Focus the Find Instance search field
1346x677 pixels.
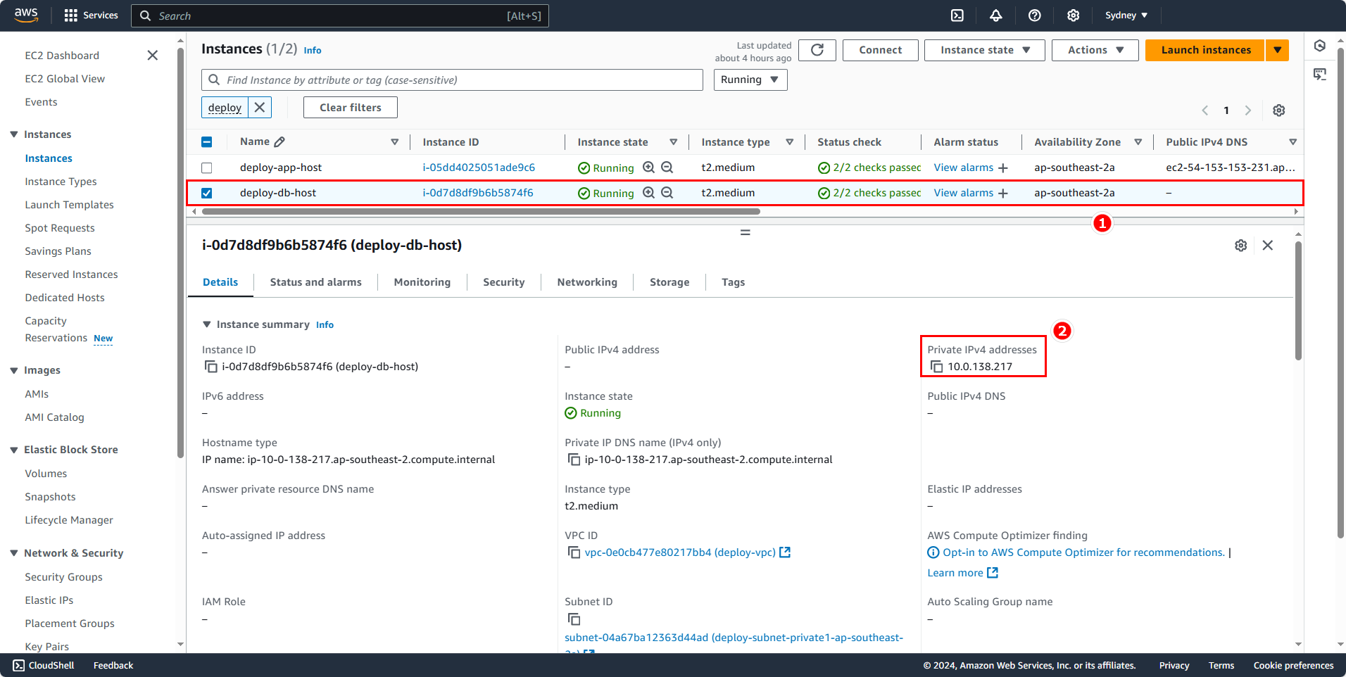click(x=452, y=80)
